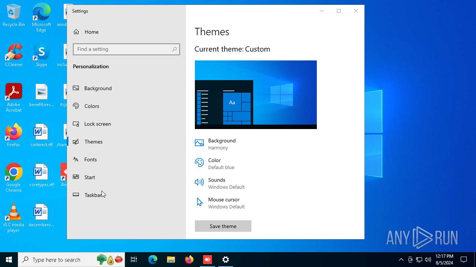Open the Action Center notifications icon

tap(464, 260)
